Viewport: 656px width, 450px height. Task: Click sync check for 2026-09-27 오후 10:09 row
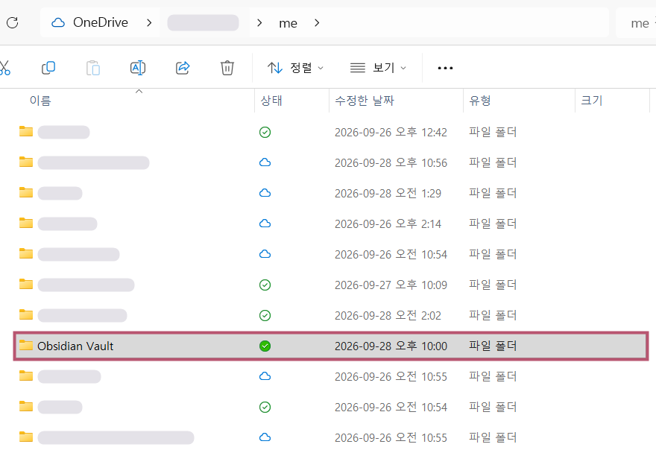[x=265, y=285]
